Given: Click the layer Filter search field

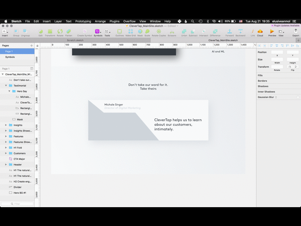Looking at the screenshot, I should tap(17, 204).
